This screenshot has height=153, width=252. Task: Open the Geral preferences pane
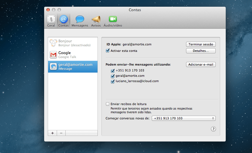click(x=51, y=21)
